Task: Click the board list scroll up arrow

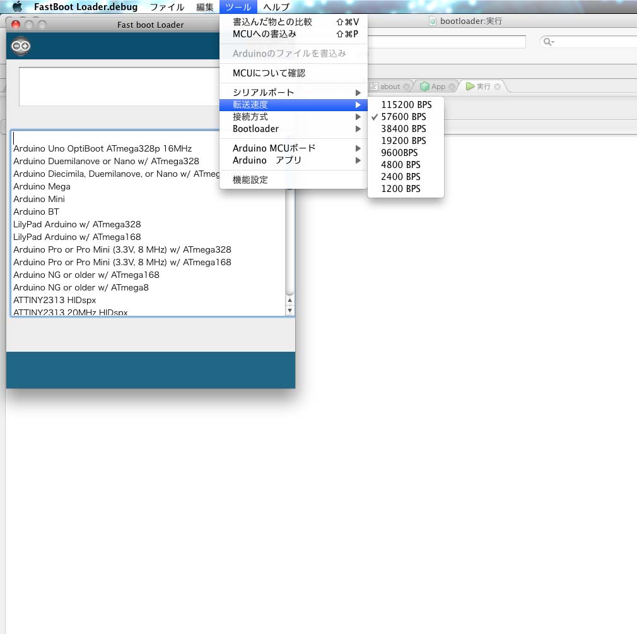Action: [289, 301]
